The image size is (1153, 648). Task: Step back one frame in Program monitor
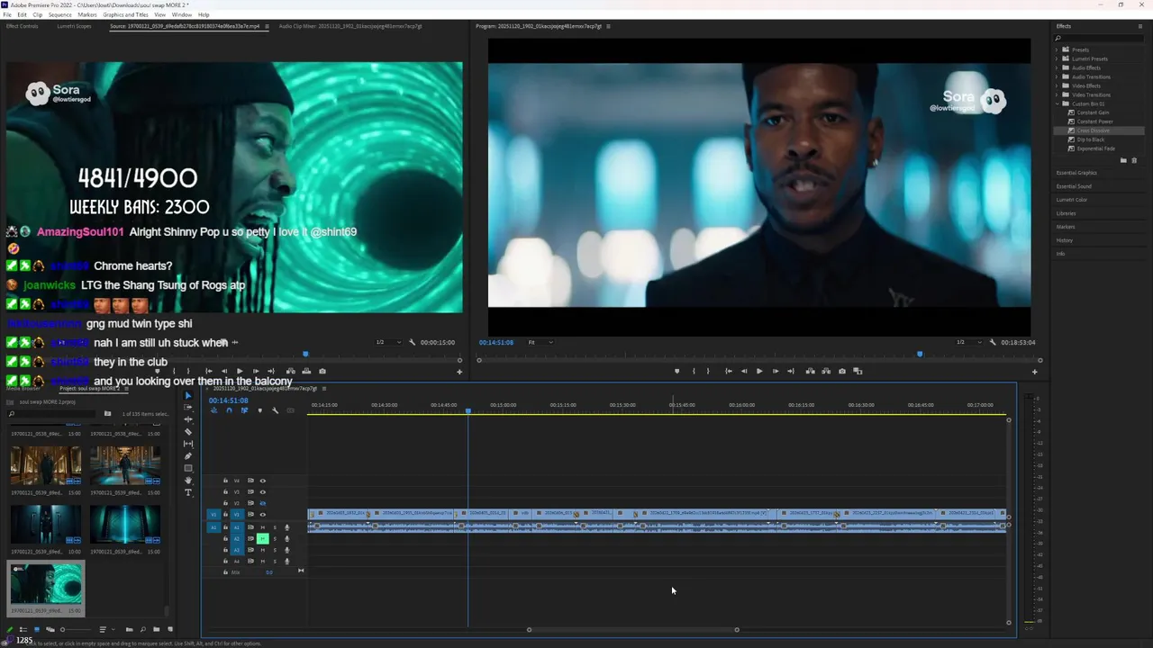pyautogui.click(x=744, y=371)
